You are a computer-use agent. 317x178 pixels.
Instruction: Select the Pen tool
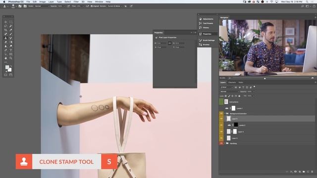click(x=5, y=50)
